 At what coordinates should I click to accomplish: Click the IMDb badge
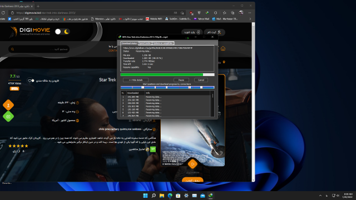tap(14, 89)
